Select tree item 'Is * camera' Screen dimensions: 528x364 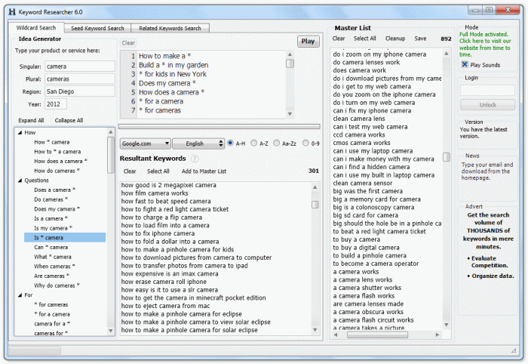[x=65, y=238]
